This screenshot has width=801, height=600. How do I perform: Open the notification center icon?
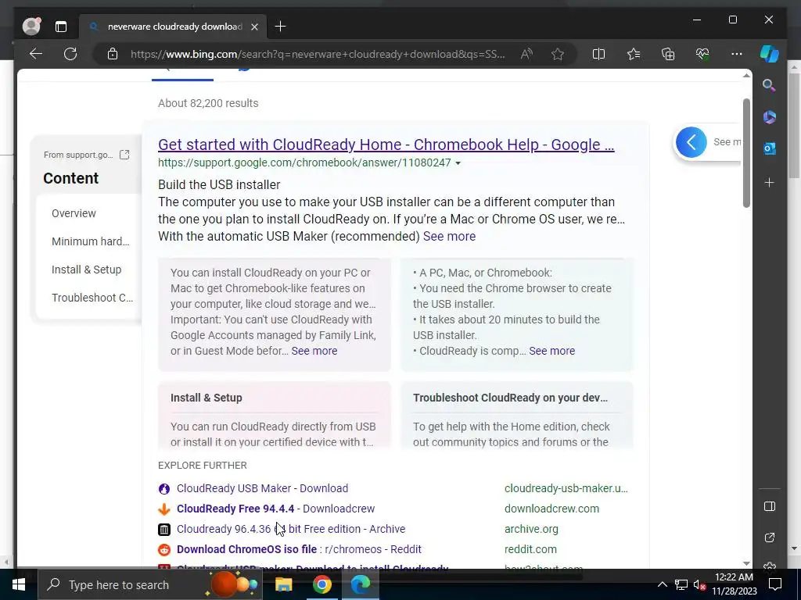point(775,584)
